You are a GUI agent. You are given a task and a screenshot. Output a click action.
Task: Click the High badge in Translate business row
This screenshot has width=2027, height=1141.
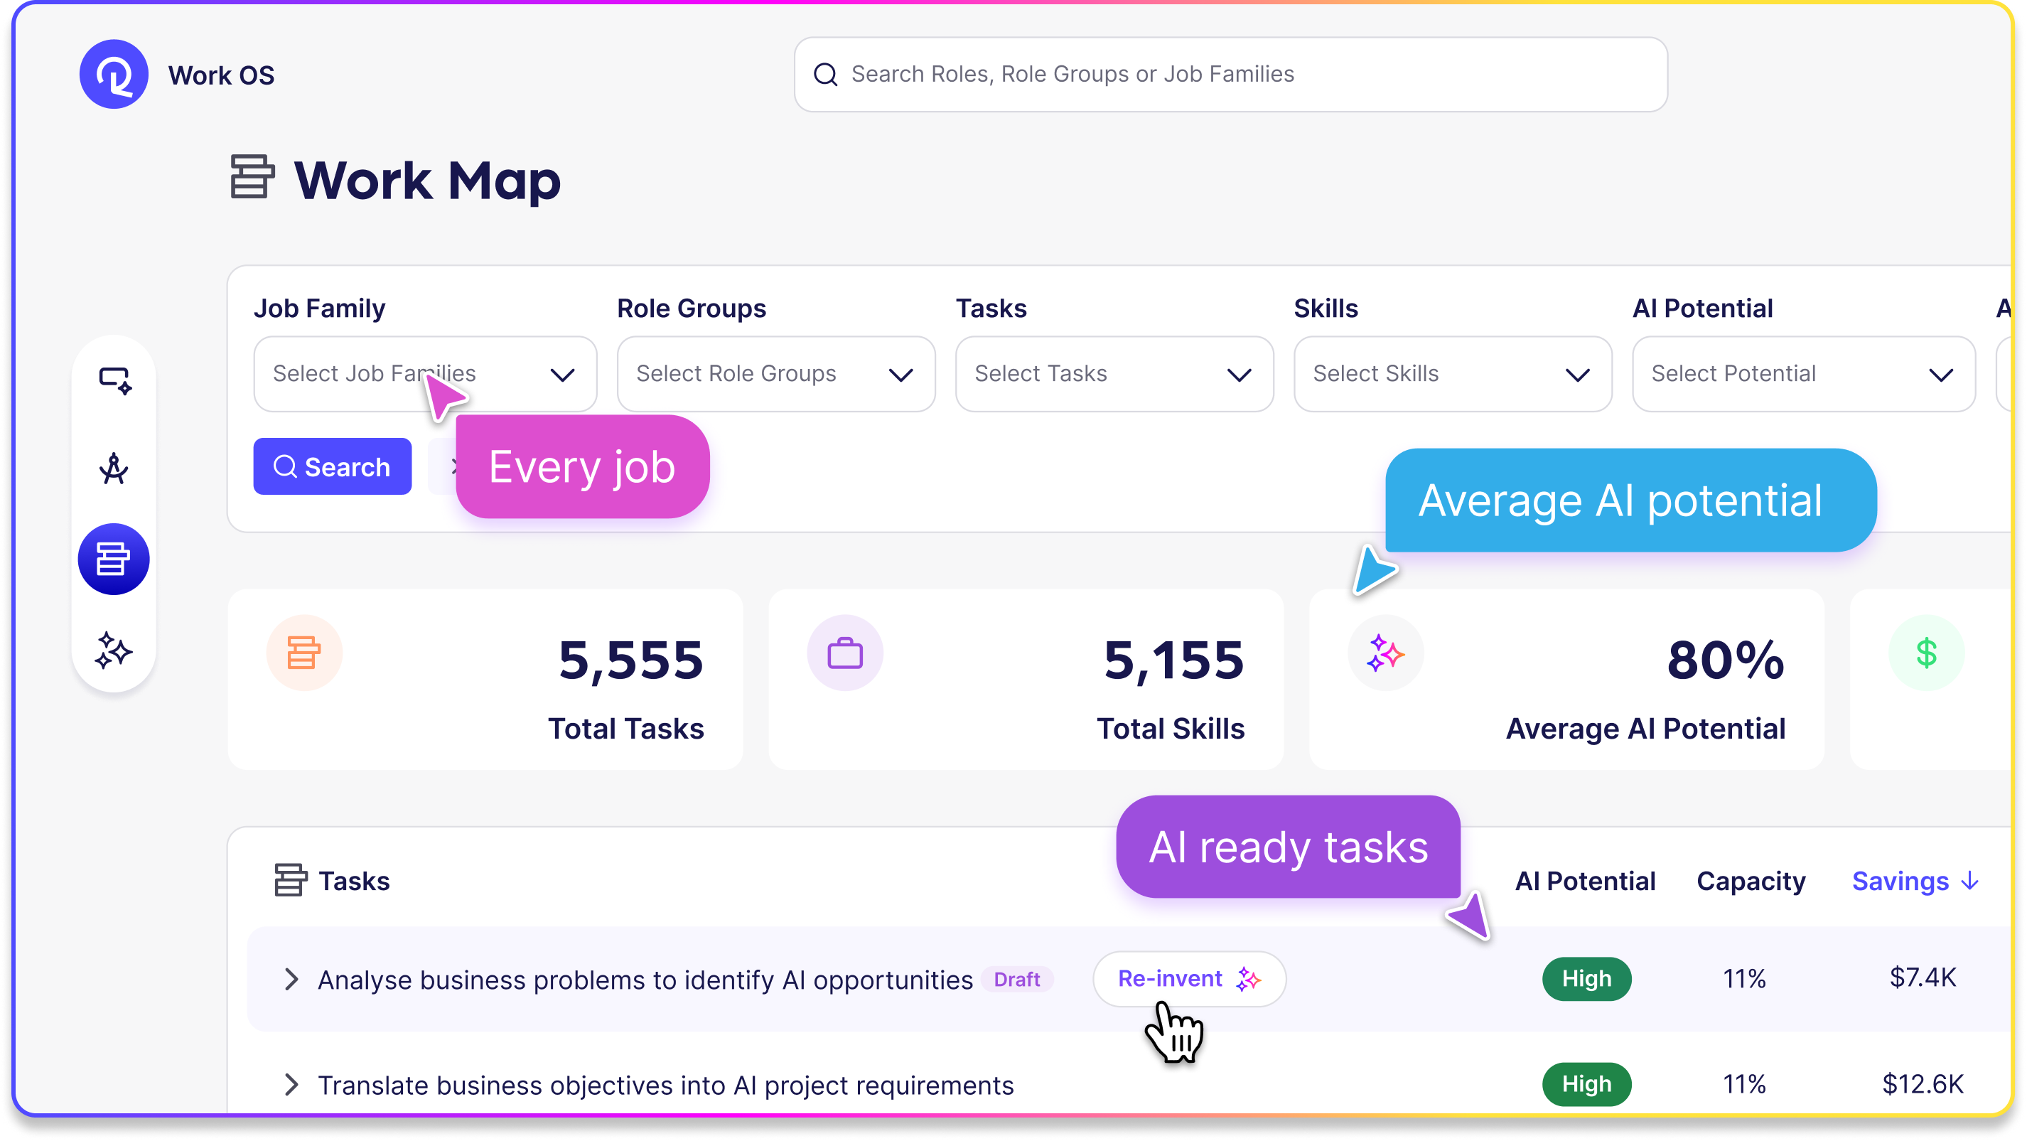tap(1586, 1084)
